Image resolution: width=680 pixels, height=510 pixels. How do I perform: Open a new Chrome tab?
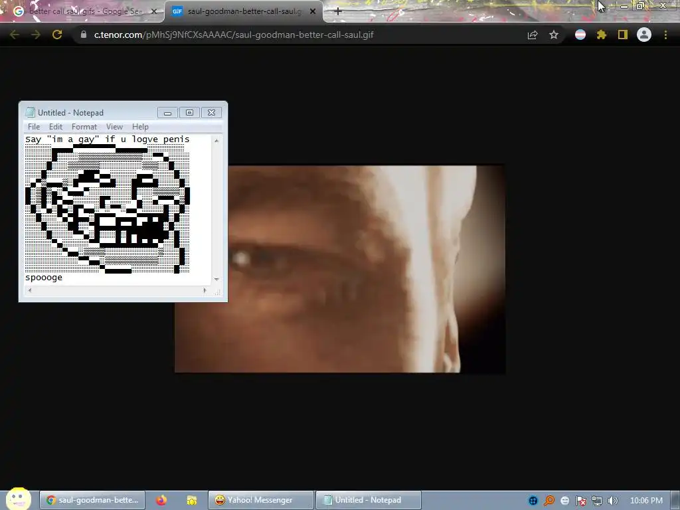point(338,11)
